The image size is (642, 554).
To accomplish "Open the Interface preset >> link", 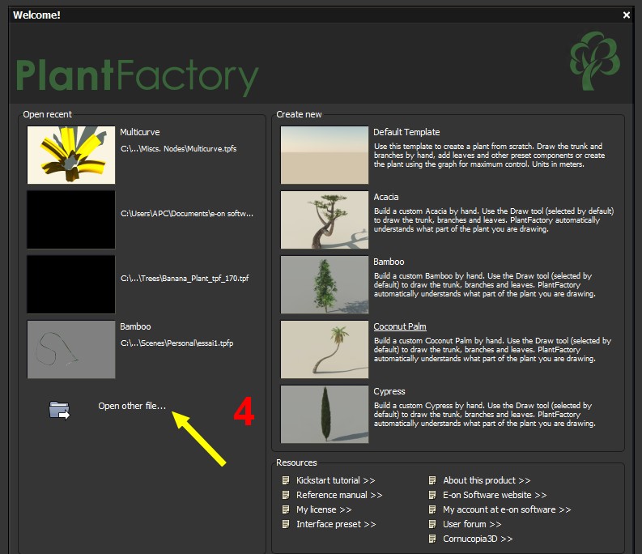I will [x=336, y=524].
